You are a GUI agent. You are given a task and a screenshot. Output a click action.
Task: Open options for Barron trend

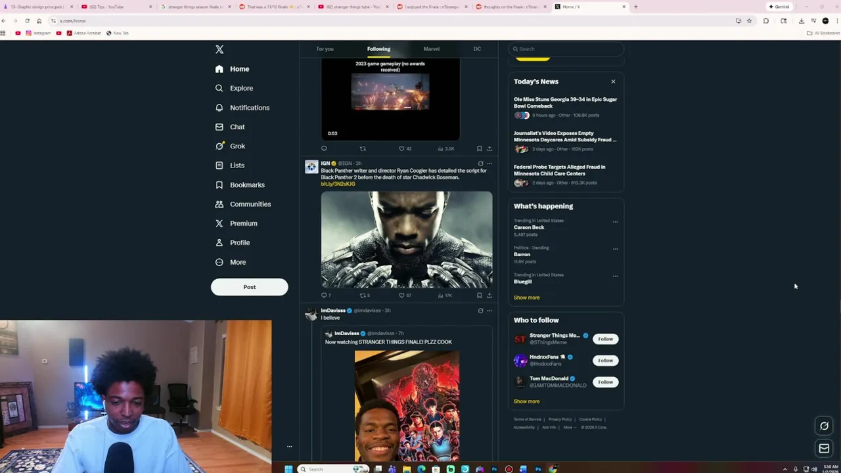[x=615, y=249]
